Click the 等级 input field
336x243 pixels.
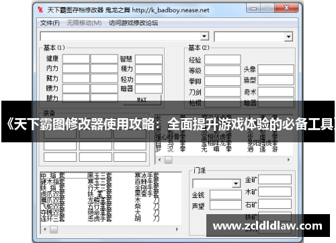tap(222, 70)
